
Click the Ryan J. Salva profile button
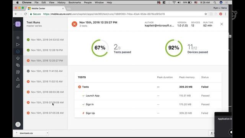[220, 8]
